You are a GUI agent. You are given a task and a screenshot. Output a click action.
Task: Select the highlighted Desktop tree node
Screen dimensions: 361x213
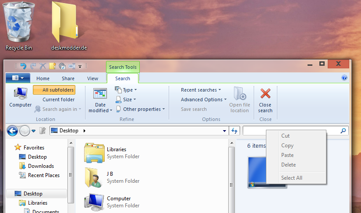click(36, 194)
